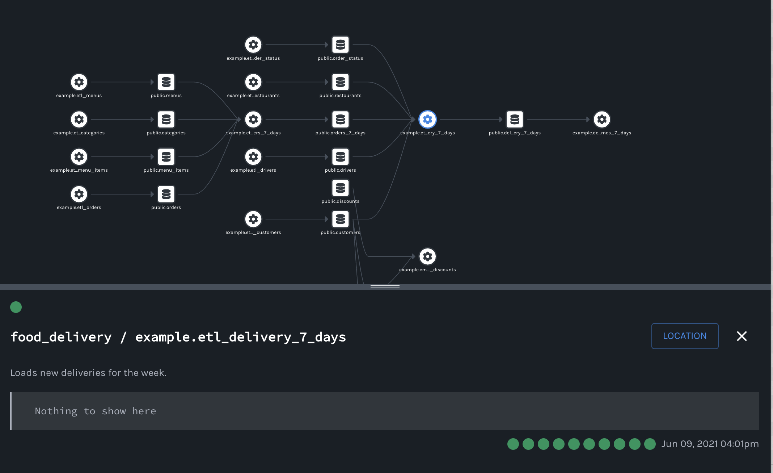Viewport: 773px width, 473px height.
Task: Click the LOCATION button
Action: point(685,336)
